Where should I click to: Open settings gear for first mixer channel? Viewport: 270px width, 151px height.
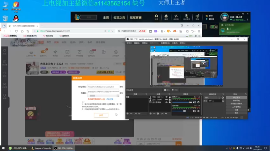point(198,102)
